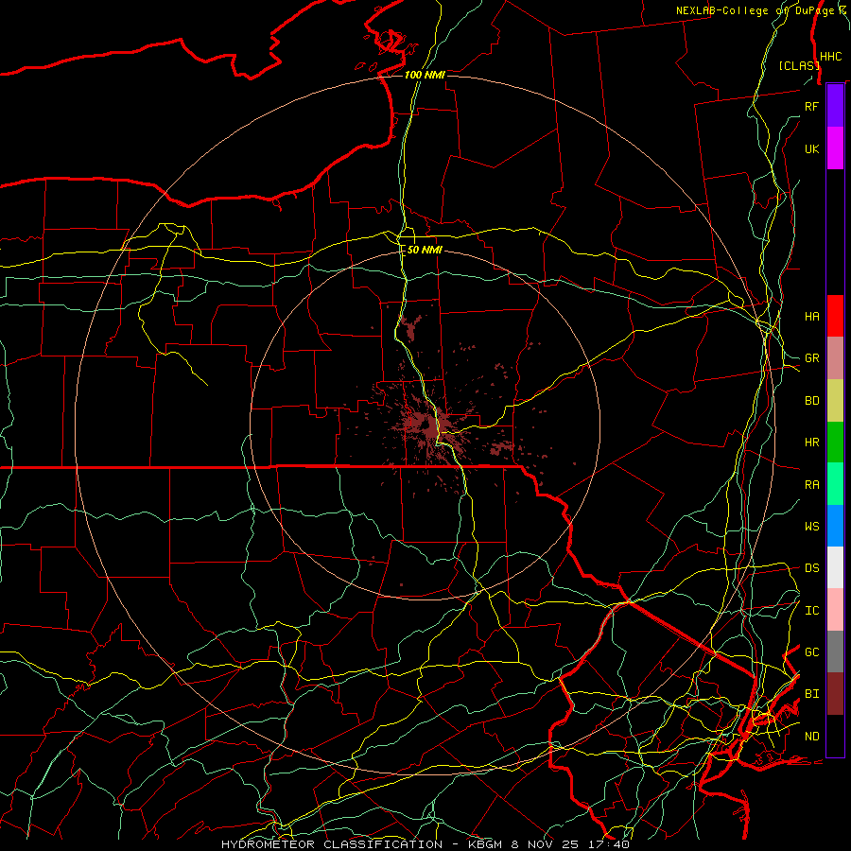
Task: Click the GC gray legend swatch
Action: pyautogui.click(x=835, y=651)
